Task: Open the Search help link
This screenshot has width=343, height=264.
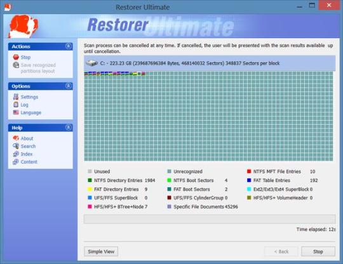Action: (28, 146)
